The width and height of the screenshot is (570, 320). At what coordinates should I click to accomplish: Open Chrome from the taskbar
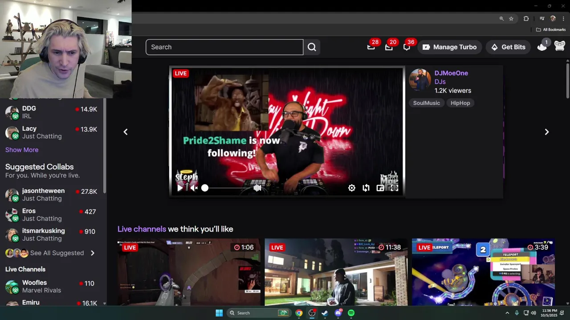point(299,313)
